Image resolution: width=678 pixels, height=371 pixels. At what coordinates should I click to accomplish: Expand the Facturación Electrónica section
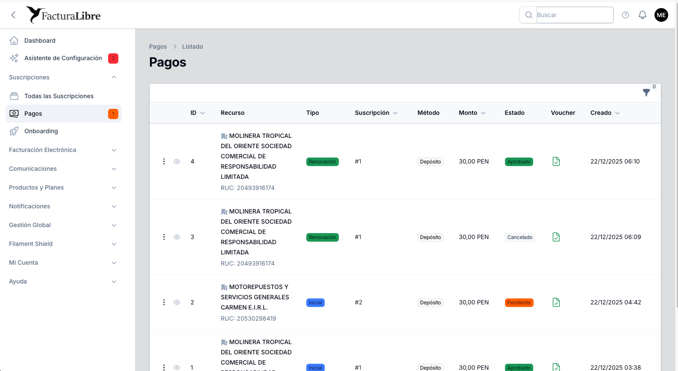(114, 150)
